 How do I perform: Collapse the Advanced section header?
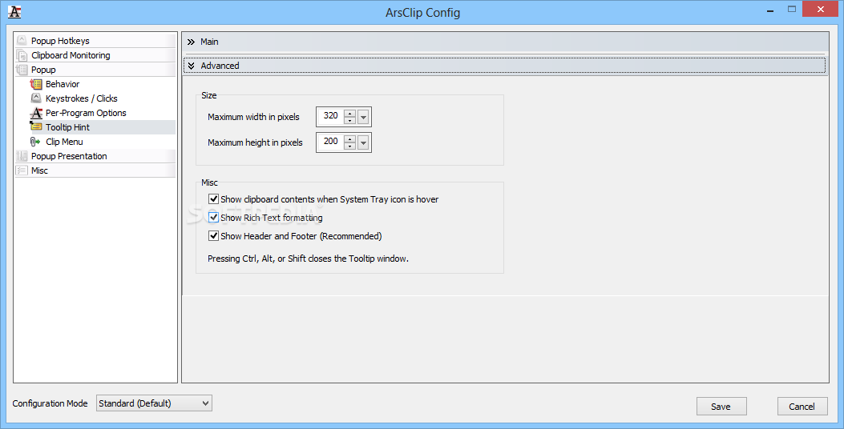pos(505,66)
